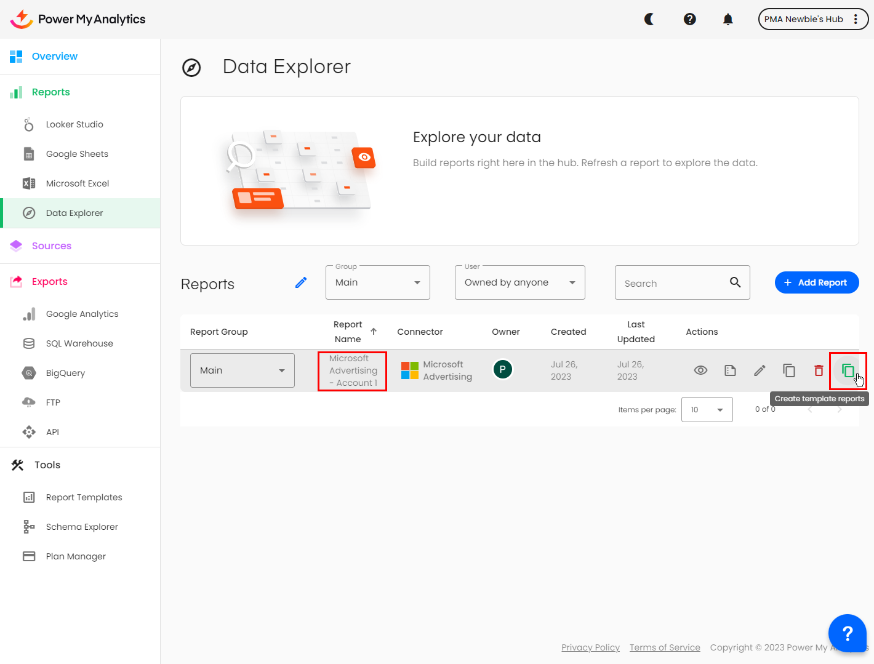Click the edit pencil in Actions column
This screenshot has height=664, width=874.
[x=760, y=370]
